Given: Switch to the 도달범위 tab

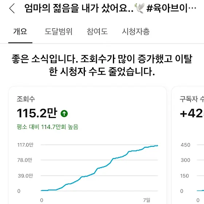Looking at the screenshot, I should click(x=58, y=31).
